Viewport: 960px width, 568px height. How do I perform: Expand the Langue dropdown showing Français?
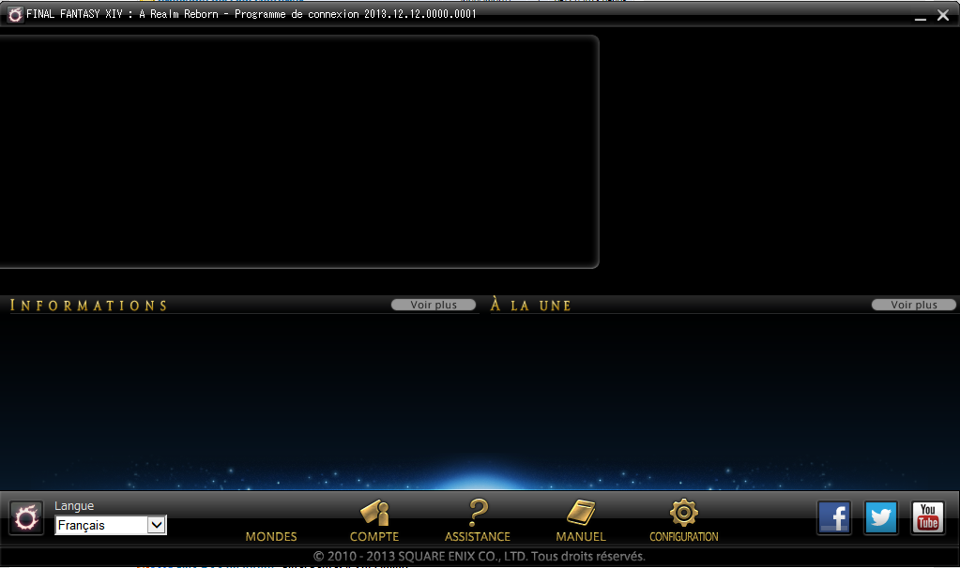point(111,525)
